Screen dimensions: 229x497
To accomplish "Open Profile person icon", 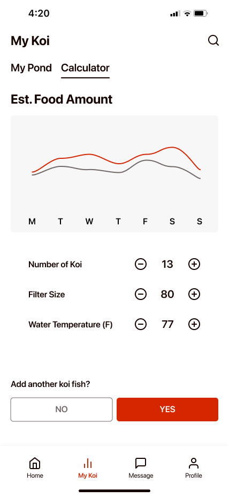I will click(x=194, y=463).
